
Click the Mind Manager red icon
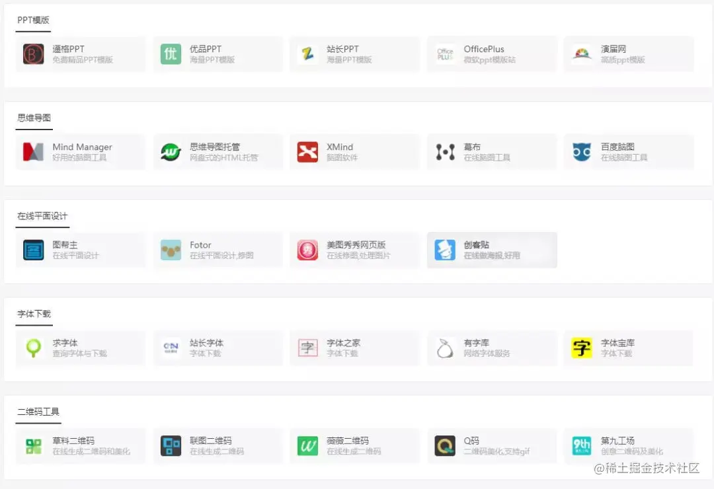(x=33, y=152)
